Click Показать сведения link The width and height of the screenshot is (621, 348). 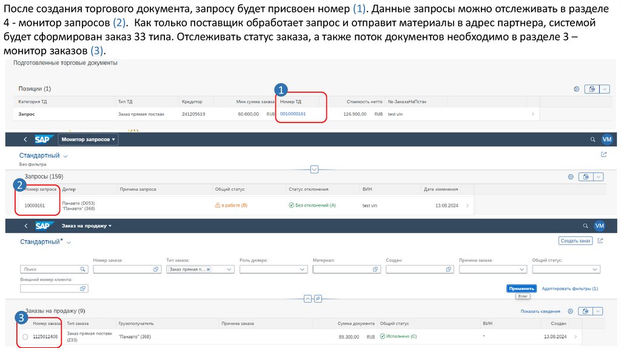click(x=540, y=311)
